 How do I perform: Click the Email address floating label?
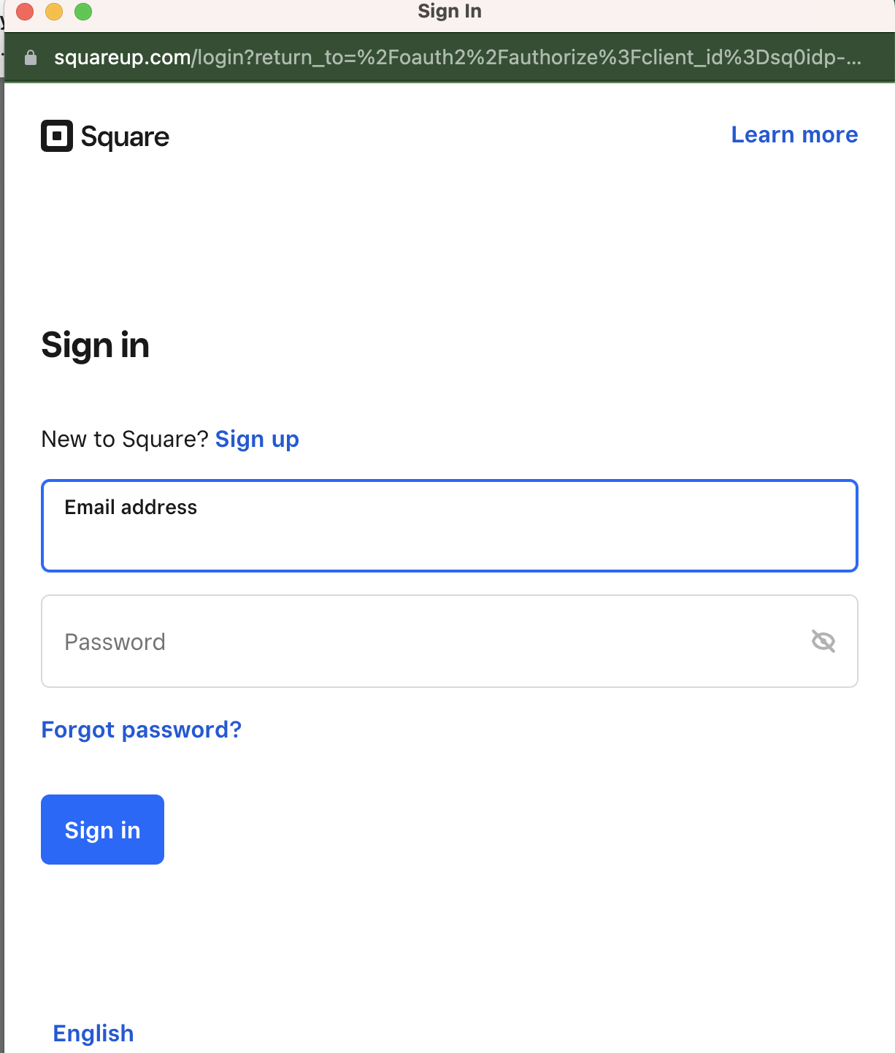(x=131, y=507)
